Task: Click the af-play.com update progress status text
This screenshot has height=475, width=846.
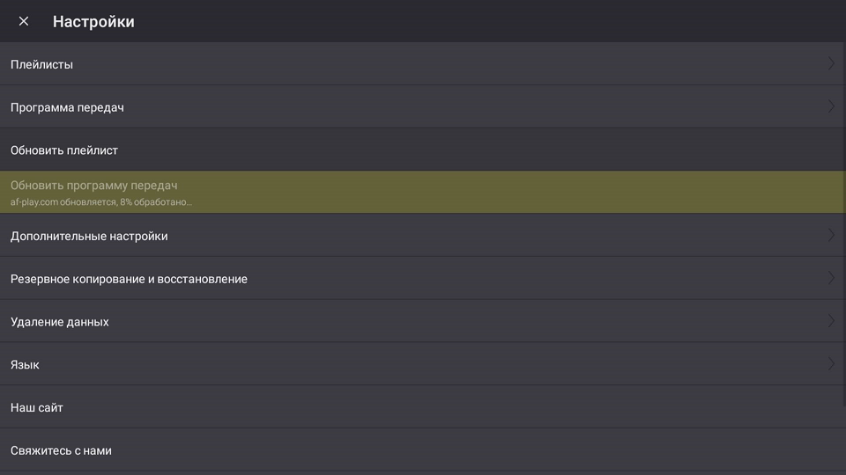Action: pyautogui.click(x=101, y=202)
